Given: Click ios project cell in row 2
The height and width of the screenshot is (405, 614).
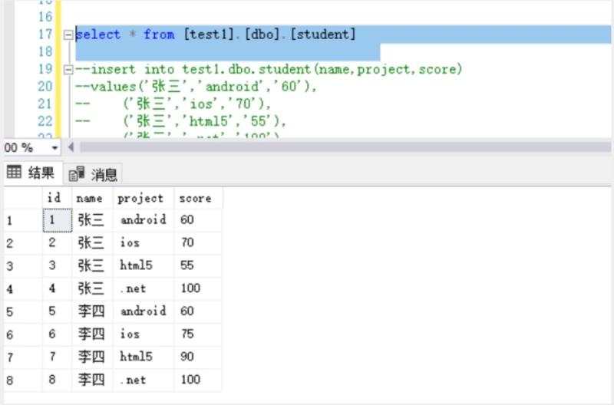Looking at the screenshot, I should [144, 243].
